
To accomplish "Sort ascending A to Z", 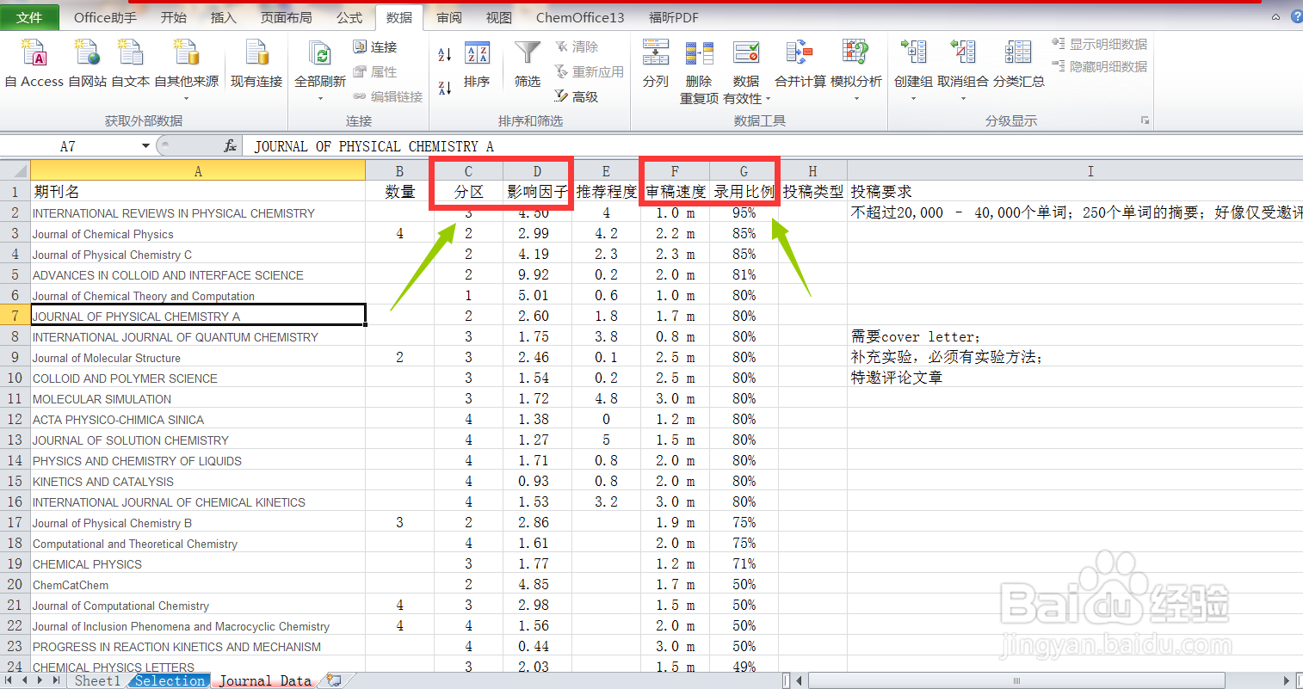I will 445,55.
